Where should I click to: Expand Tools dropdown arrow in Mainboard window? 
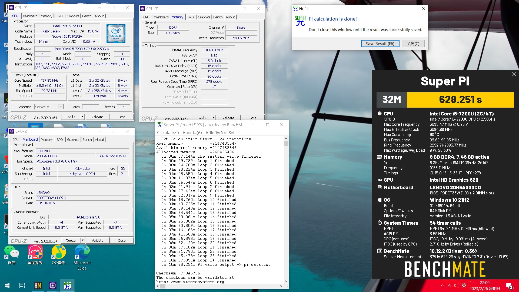pyautogui.click(x=82, y=240)
